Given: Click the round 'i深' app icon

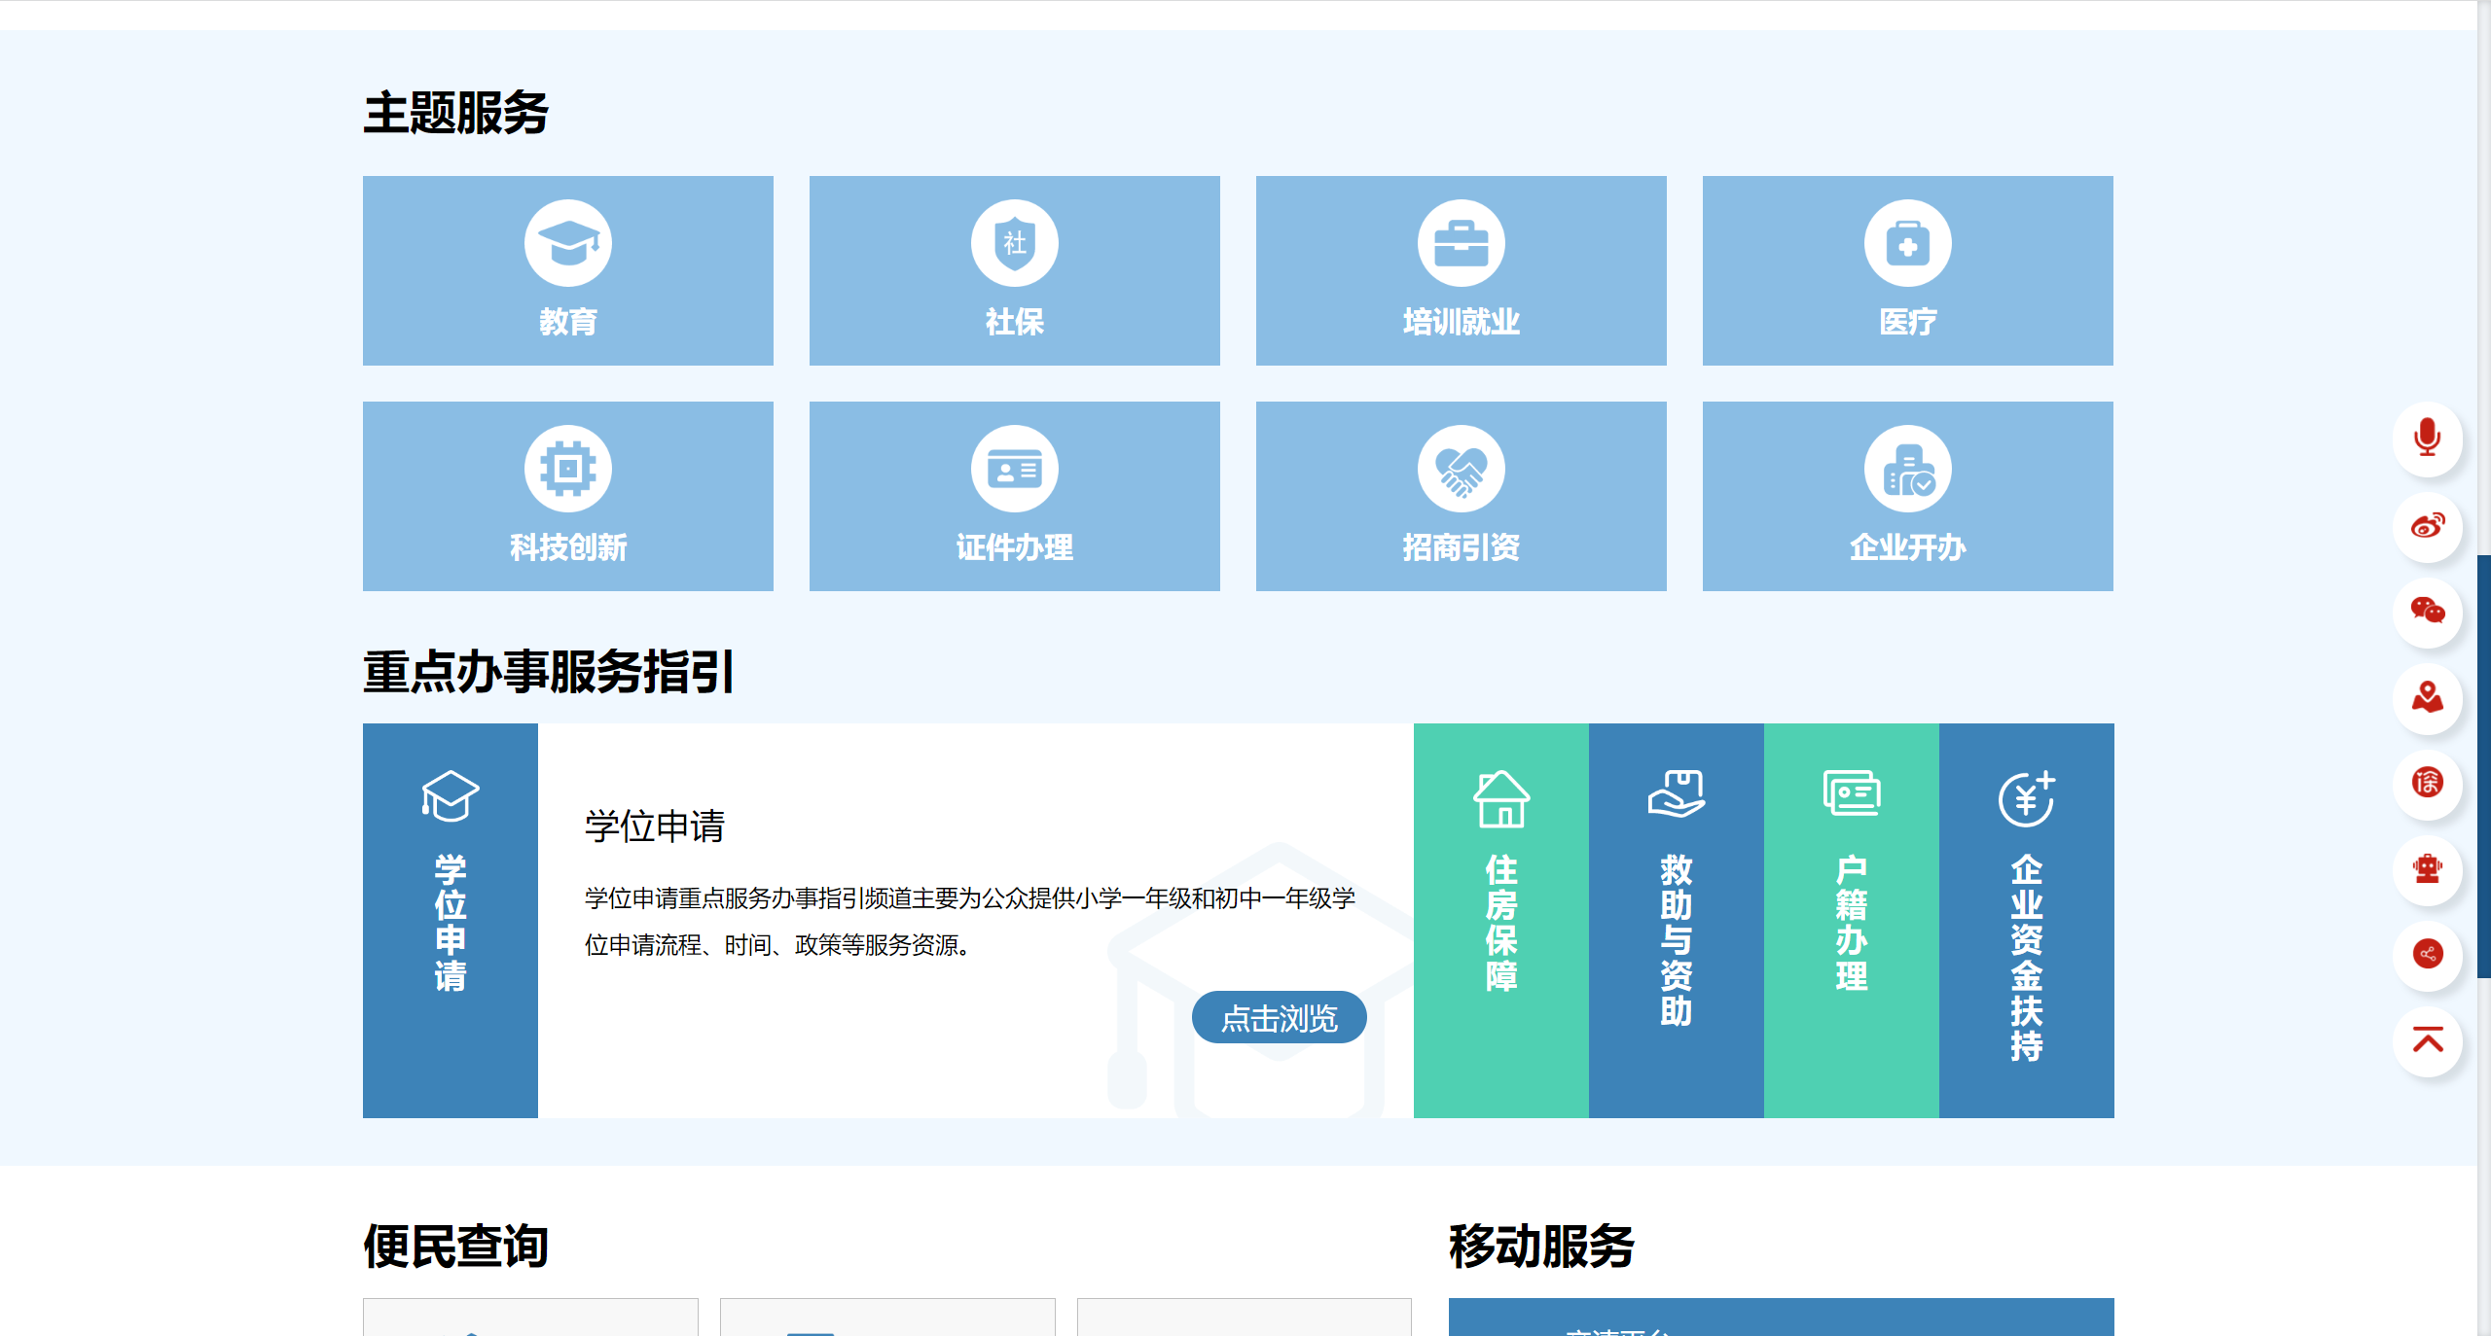Looking at the screenshot, I should (x=2427, y=783).
